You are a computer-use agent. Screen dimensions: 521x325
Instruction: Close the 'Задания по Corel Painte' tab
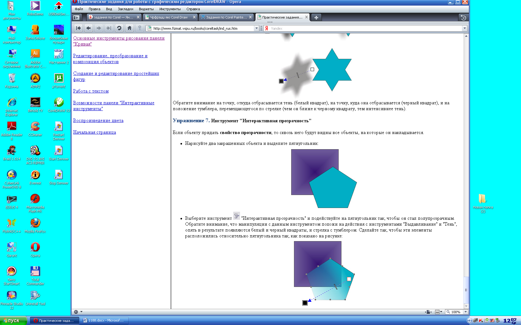pyautogui.click(x=250, y=17)
